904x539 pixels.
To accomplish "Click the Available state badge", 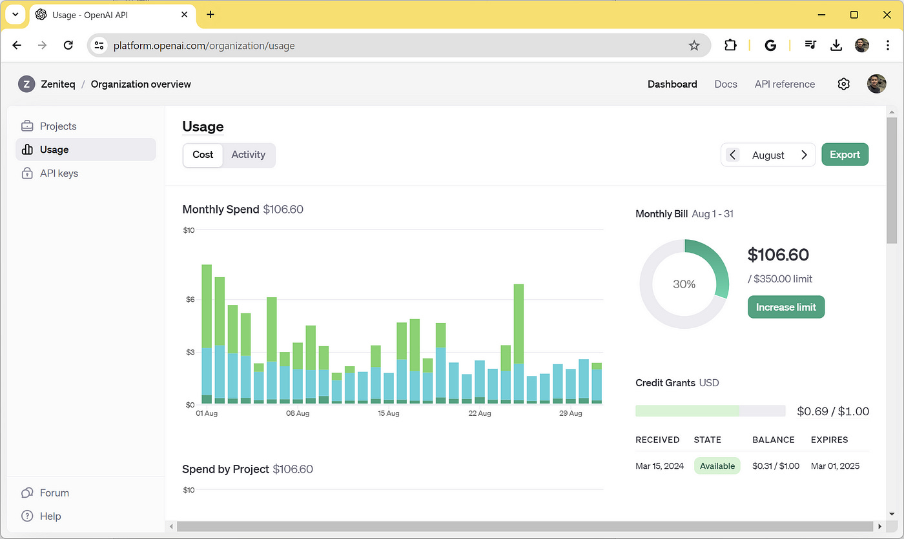I will [717, 465].
